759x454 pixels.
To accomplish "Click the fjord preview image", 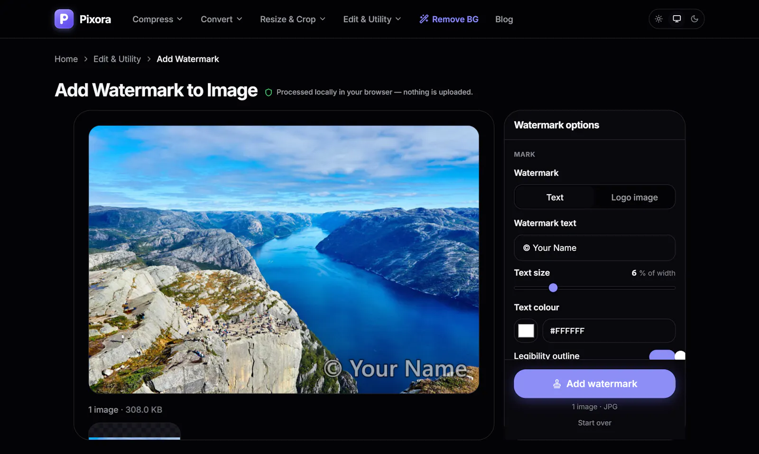I will 284,259.
